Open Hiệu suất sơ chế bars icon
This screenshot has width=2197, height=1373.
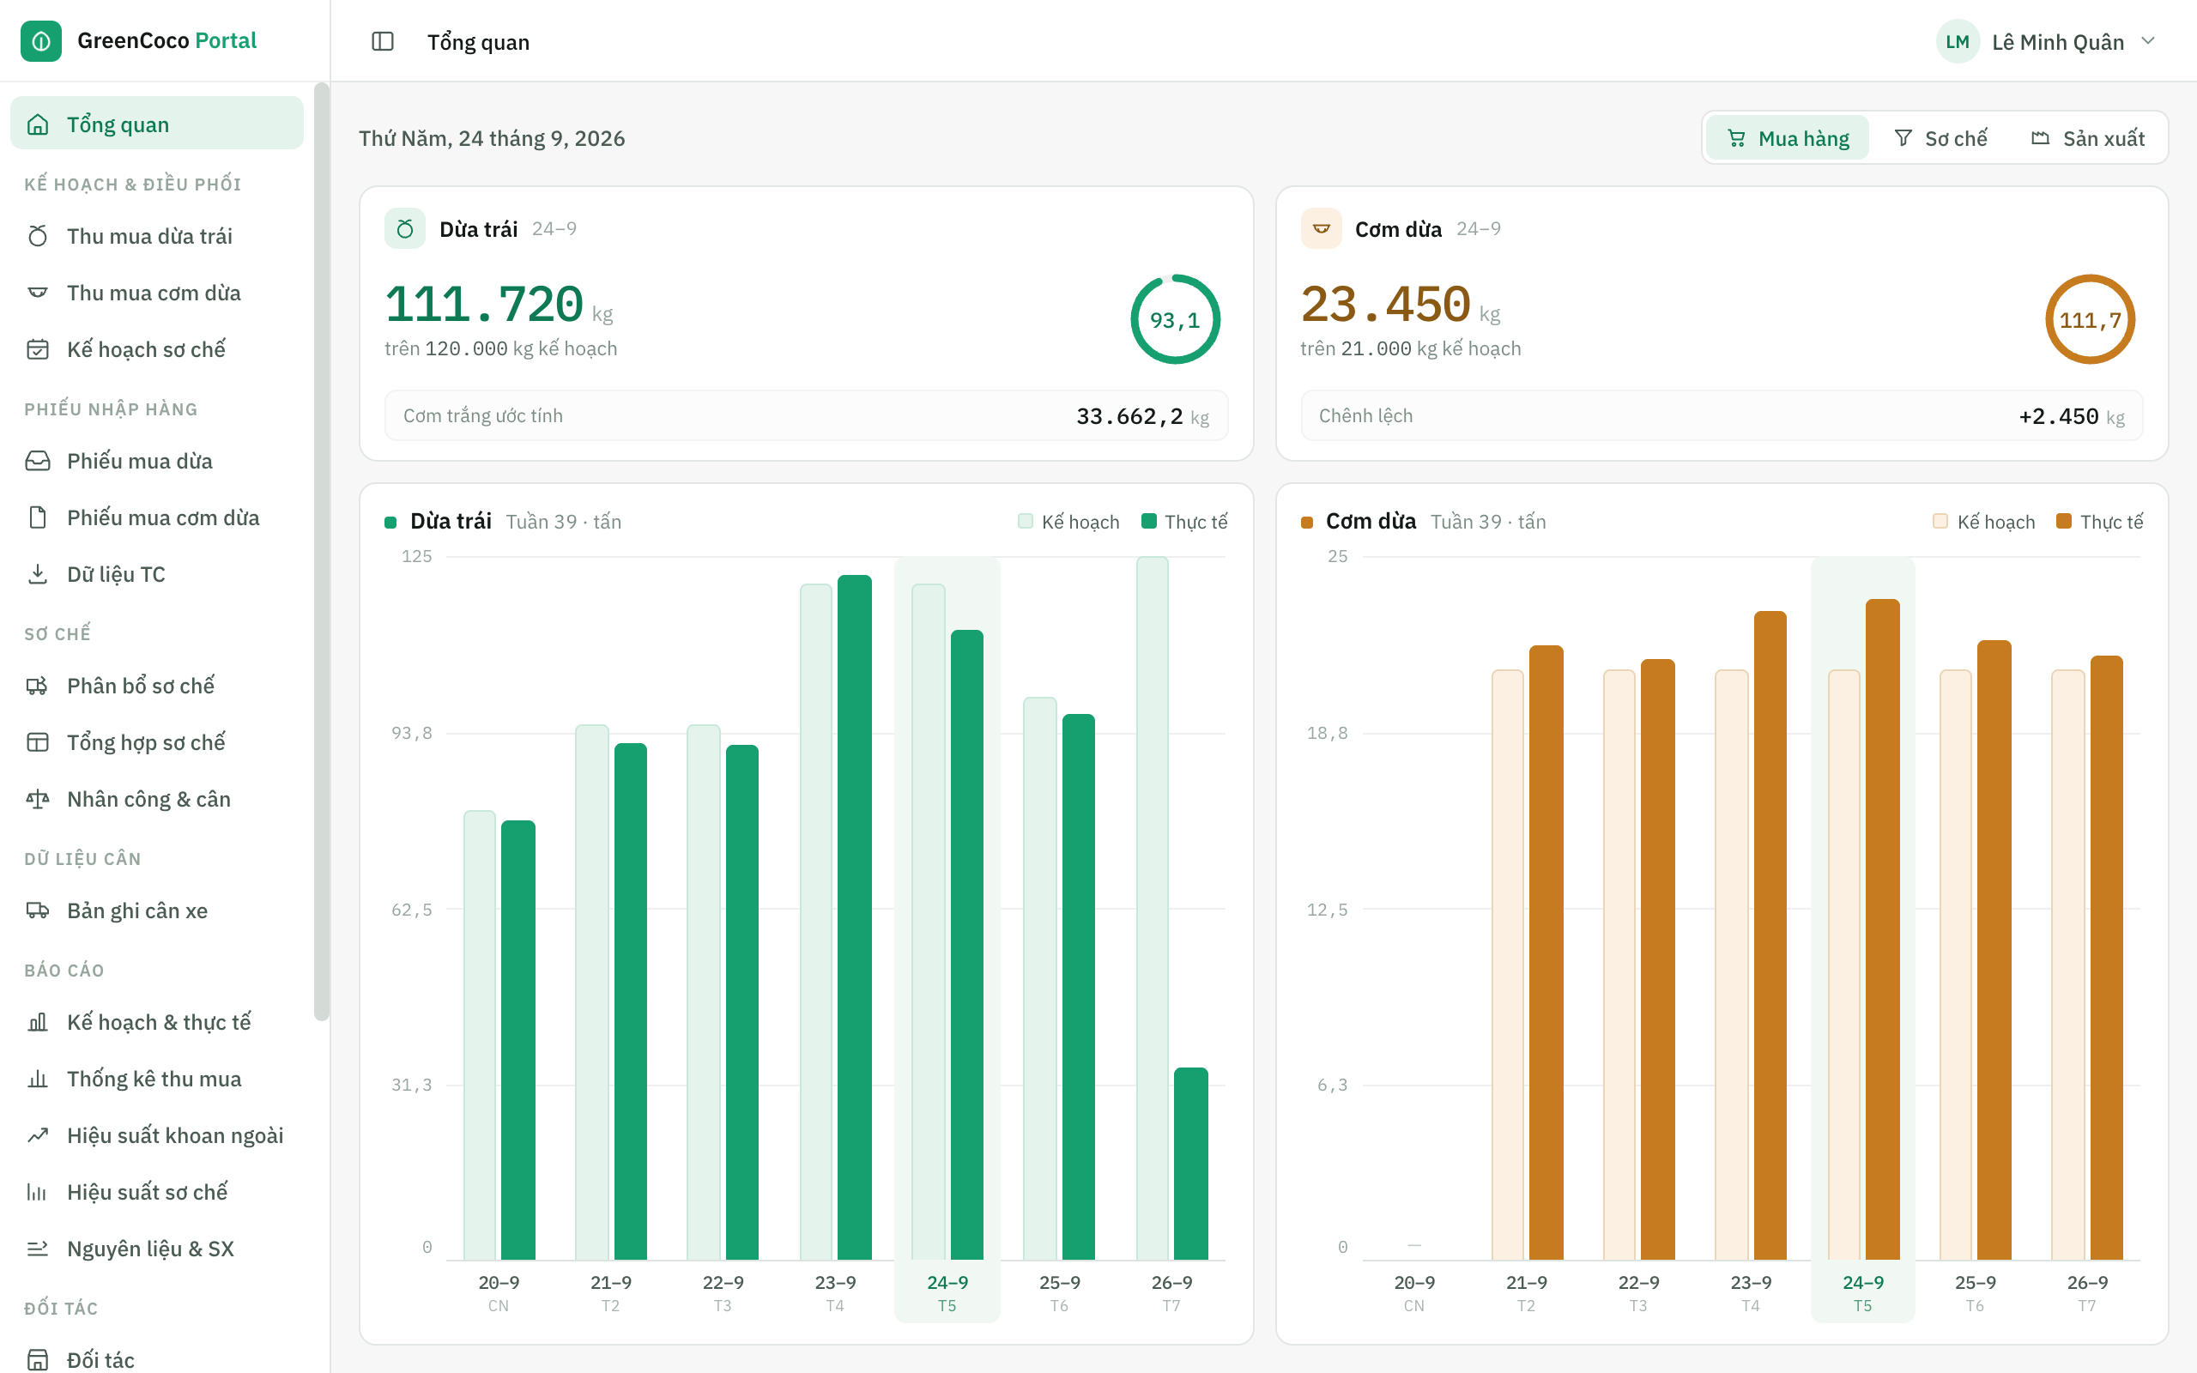point(37,1192)
